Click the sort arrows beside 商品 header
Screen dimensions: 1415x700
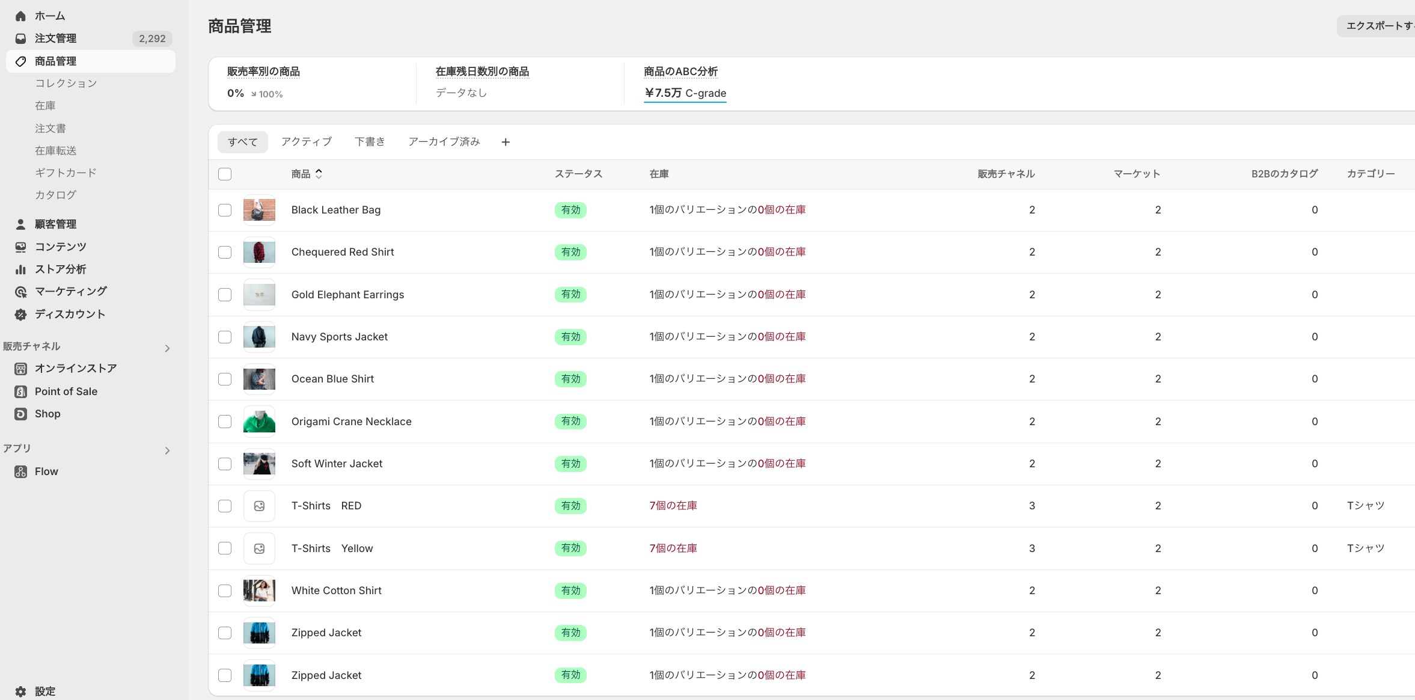point(319,174)
